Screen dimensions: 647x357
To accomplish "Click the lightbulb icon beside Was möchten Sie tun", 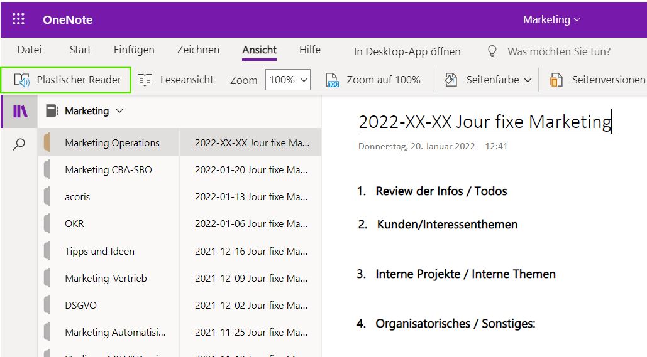I will point(492,51).
